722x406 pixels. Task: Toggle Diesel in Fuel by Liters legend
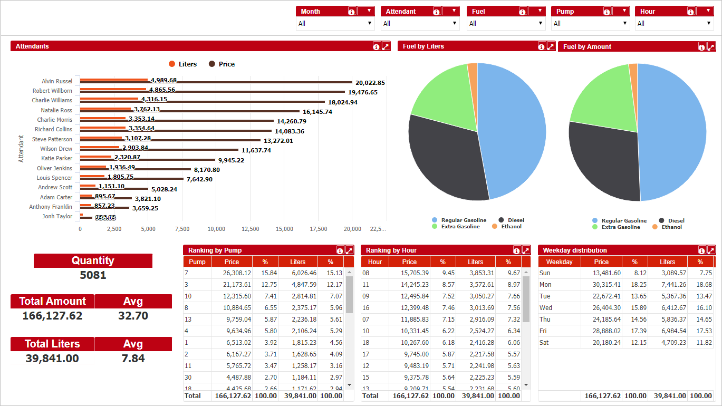511,220
